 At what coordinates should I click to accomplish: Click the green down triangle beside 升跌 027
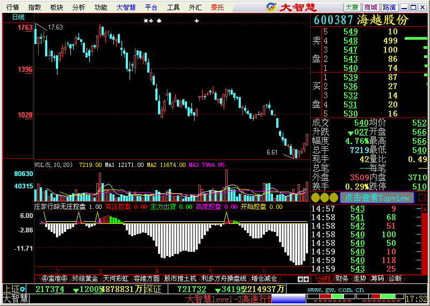tap(350, 134)
